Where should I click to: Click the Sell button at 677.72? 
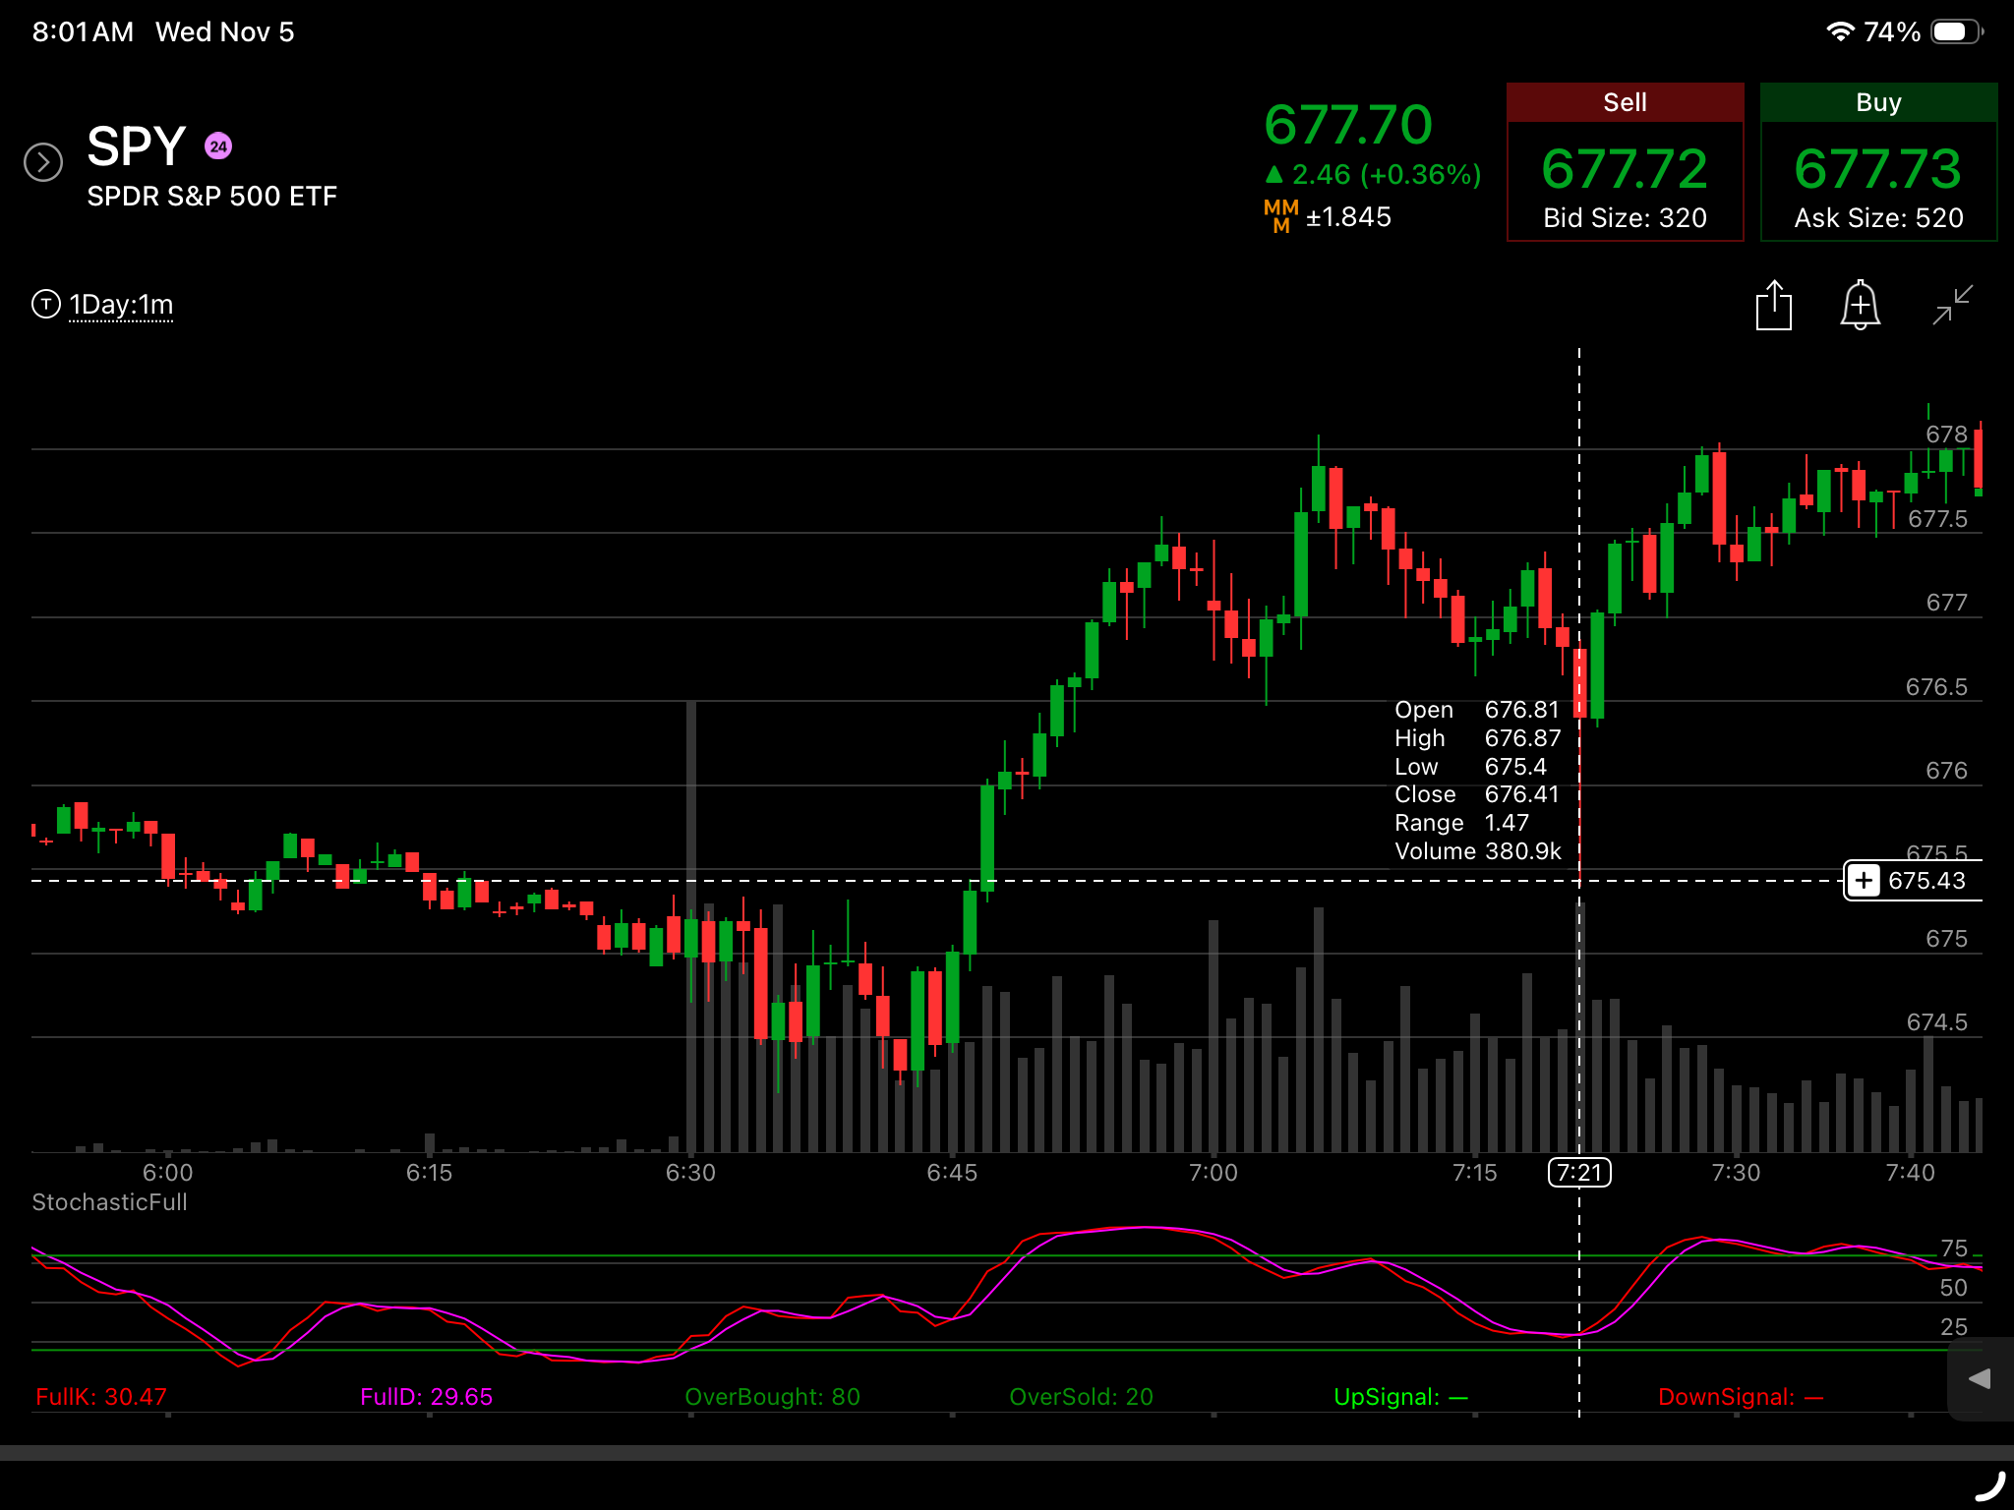1625,162
